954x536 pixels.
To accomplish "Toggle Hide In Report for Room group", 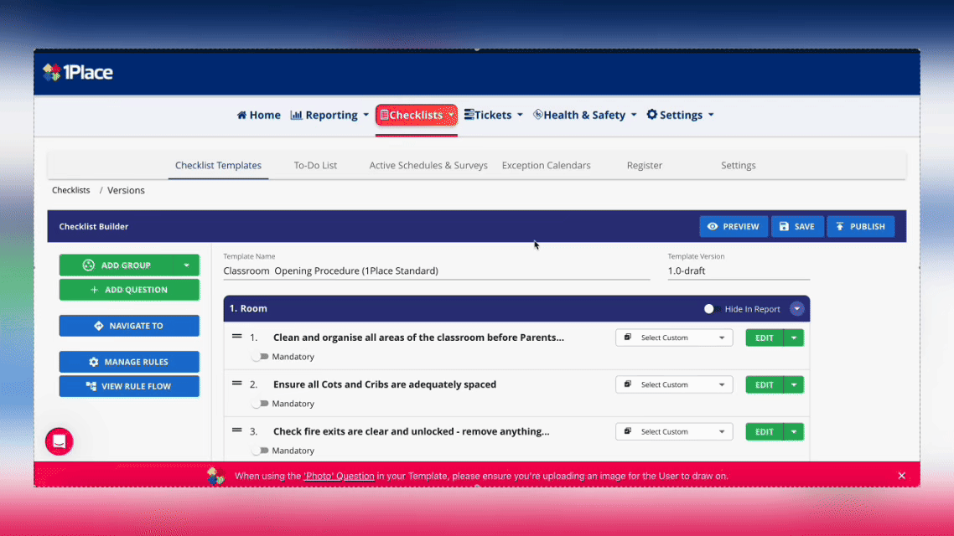I will point(711,309).
